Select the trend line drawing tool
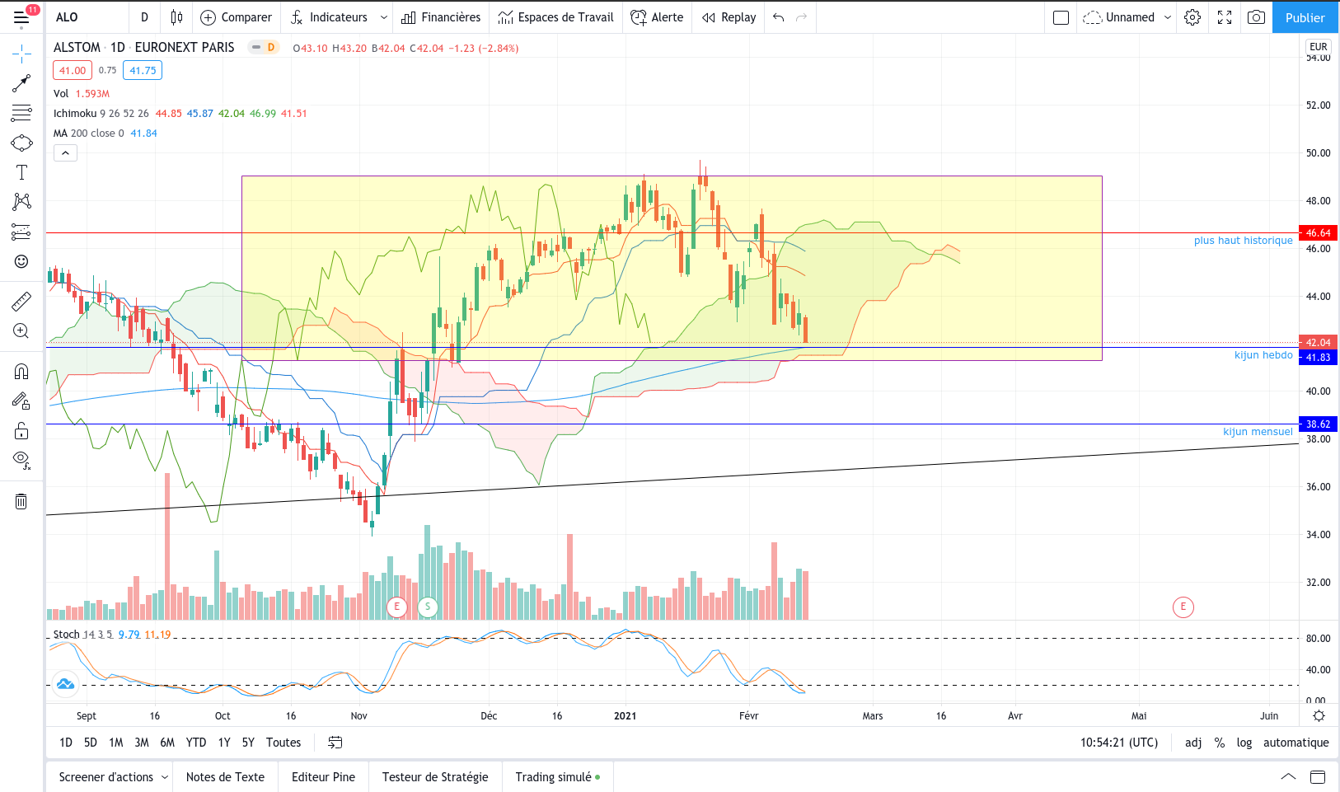This screenshot has height=792, width=1340. pos(21,83)
